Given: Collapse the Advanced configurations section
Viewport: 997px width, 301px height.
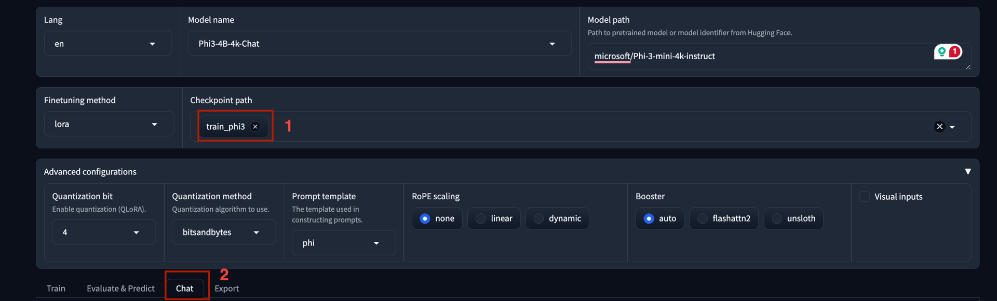Looking at the screenshot, I should tap(967, 172).
